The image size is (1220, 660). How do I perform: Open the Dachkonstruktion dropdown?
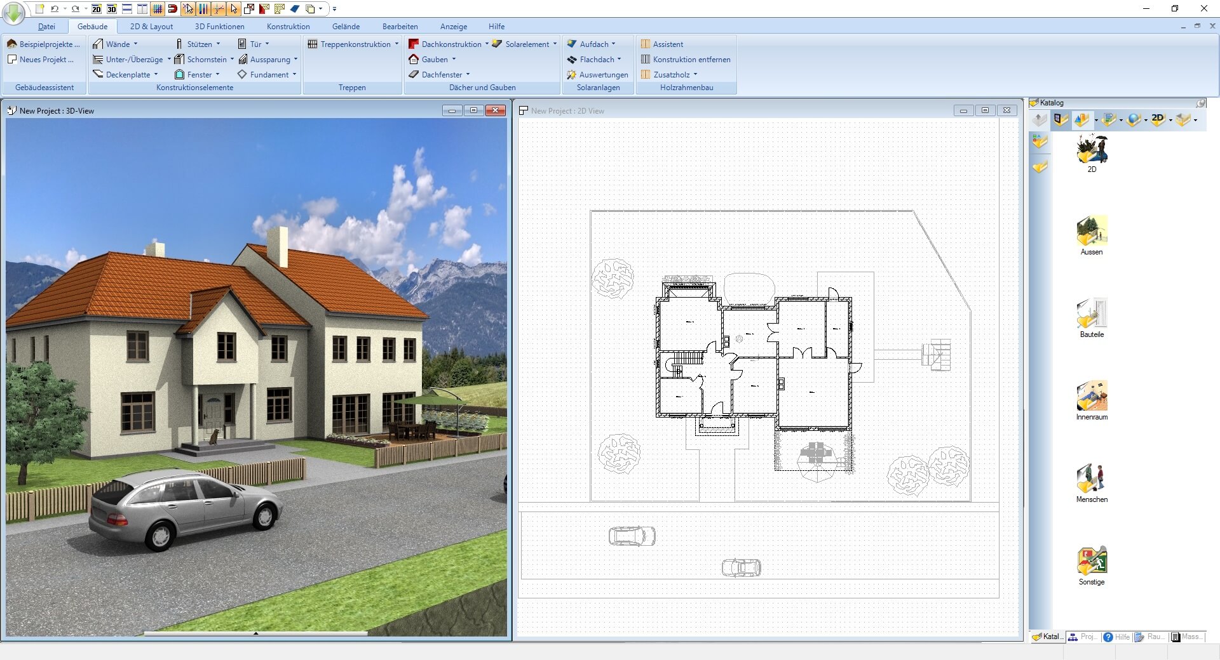(x=486, y=44)
